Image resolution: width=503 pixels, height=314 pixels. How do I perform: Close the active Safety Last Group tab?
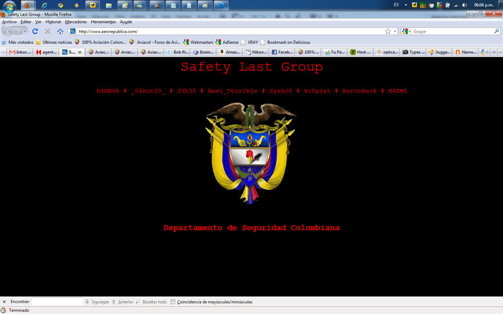tap(80, 52)
